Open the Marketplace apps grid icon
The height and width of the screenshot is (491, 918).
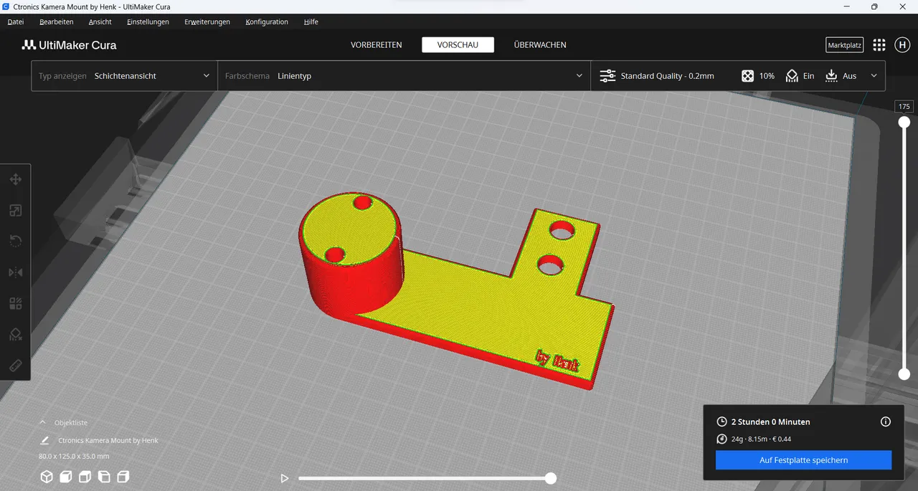point(879,44)
